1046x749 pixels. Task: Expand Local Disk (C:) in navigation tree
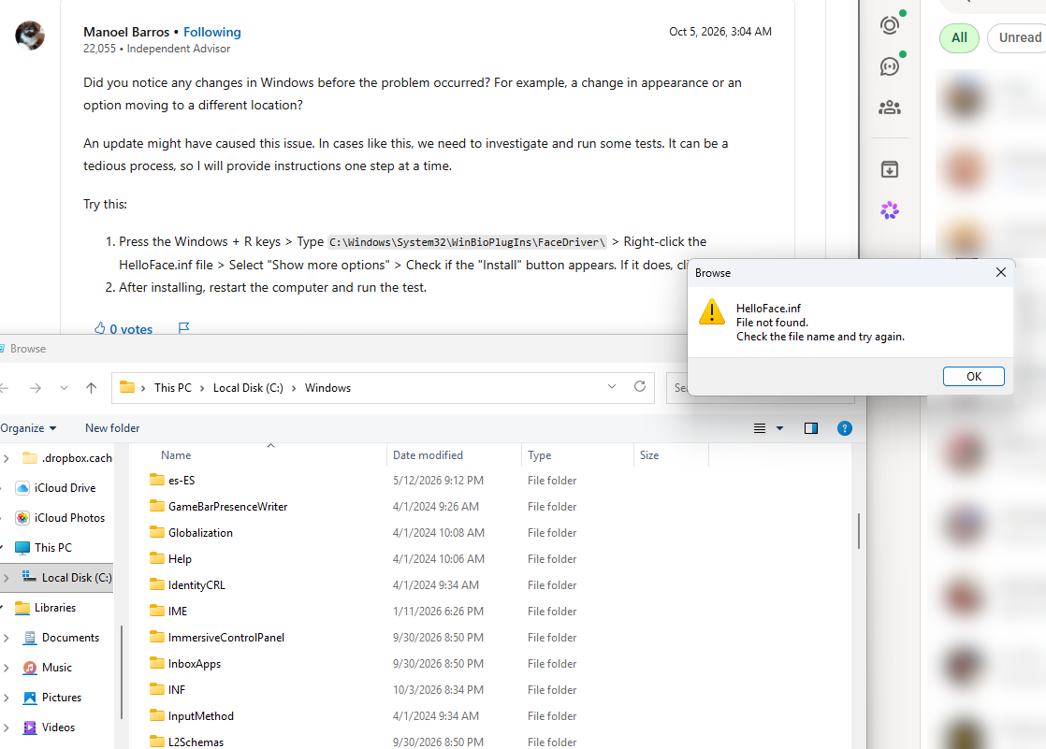[x=6, y=578]
